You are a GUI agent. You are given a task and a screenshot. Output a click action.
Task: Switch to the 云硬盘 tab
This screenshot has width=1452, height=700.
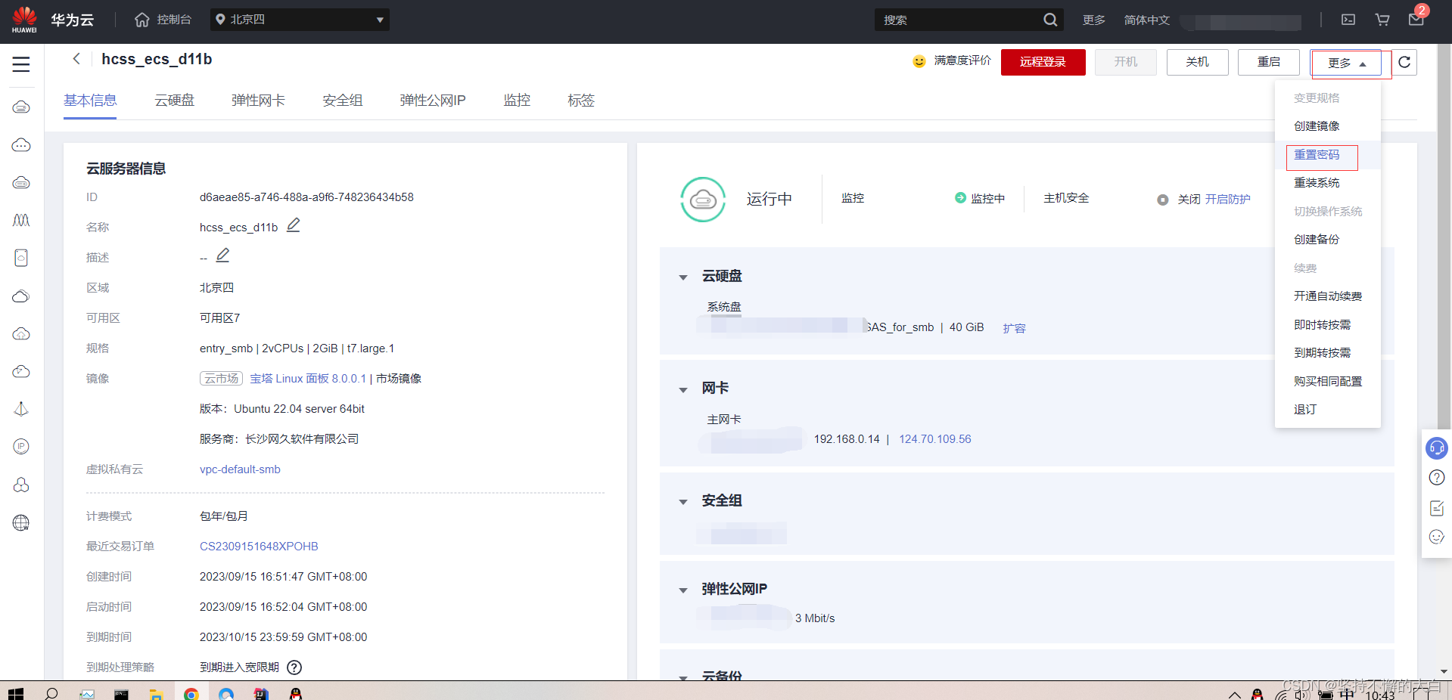pyautogui.click(x=174, y=100)
